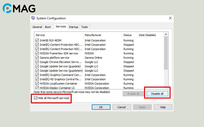The height and width of the screenshot is (127, 204).
Task: Switch to the General tab
Action: tap(37, 27)
